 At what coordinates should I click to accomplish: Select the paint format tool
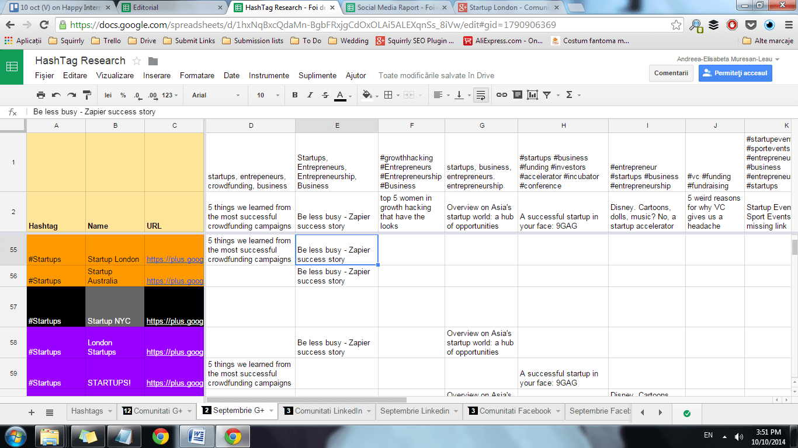pyautogui.click(x=87, y=95)
